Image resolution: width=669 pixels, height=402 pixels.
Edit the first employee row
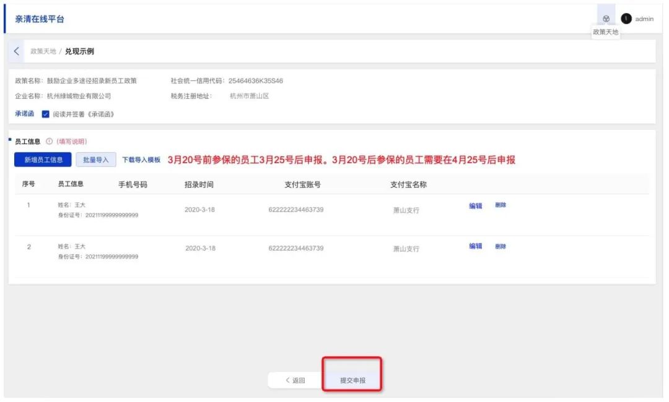click(475, 206)
